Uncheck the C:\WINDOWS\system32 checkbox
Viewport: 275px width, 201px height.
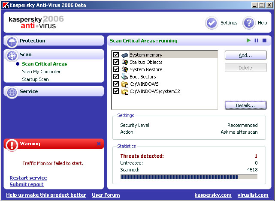point(116,91)
